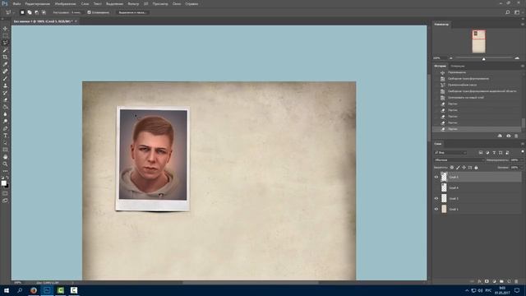The image size is (526, 296).
Task: Open the History panel options menu
Action: click(523, 66)
